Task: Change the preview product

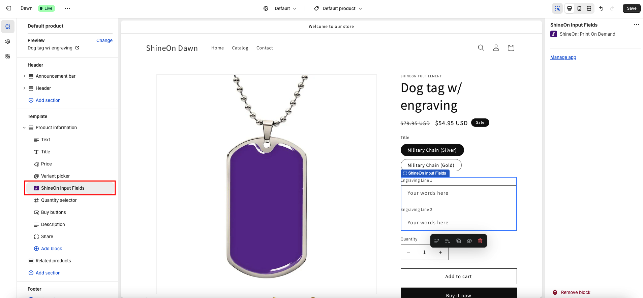Action: tap(104, 40)
